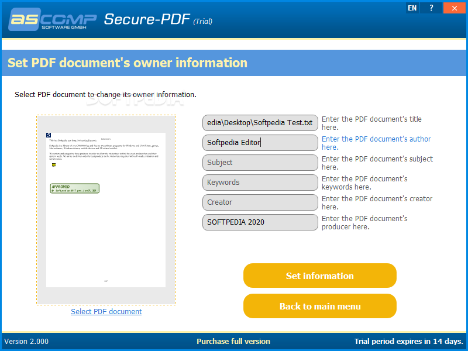Click the instruction Select PDF document to change text
Screen dimensions: 468x351
pyautogui.click(x=105, y=95)
